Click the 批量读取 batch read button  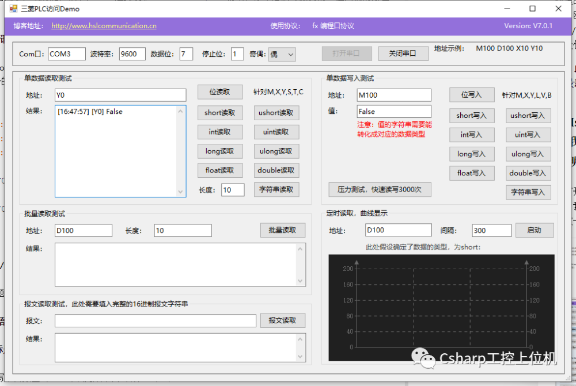click(x=282, y=230)
